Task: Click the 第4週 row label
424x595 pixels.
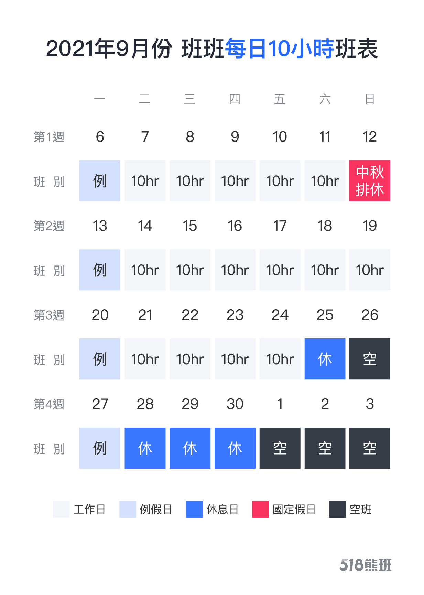Action: point(49,404)
